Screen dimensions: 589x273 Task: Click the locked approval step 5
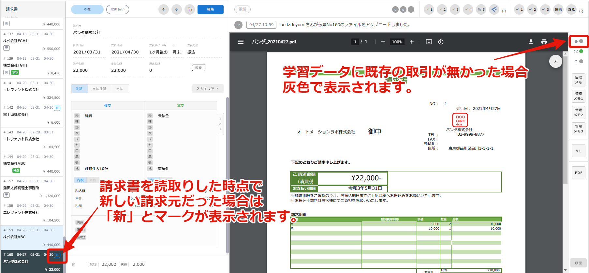(x=481, y=9)
